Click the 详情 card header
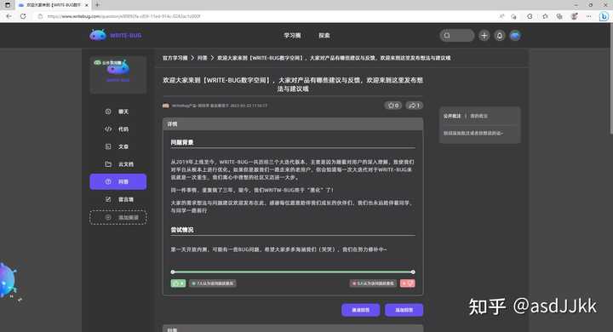 pyautogui.click(x=293, y=124)
